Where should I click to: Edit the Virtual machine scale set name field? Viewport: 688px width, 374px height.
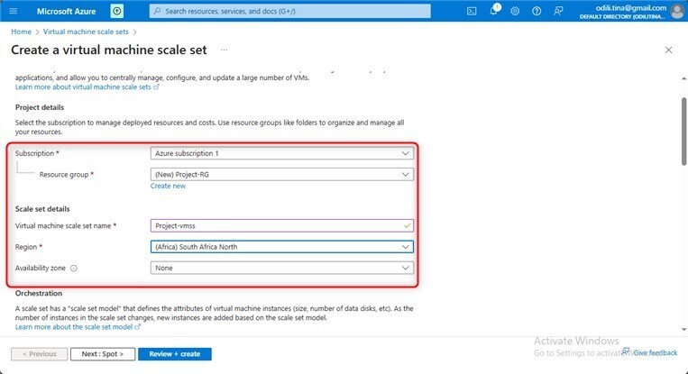coord(281,226)
